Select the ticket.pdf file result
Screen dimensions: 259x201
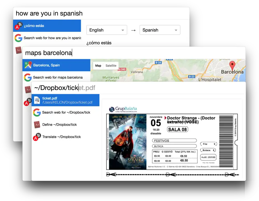(66, 100)
